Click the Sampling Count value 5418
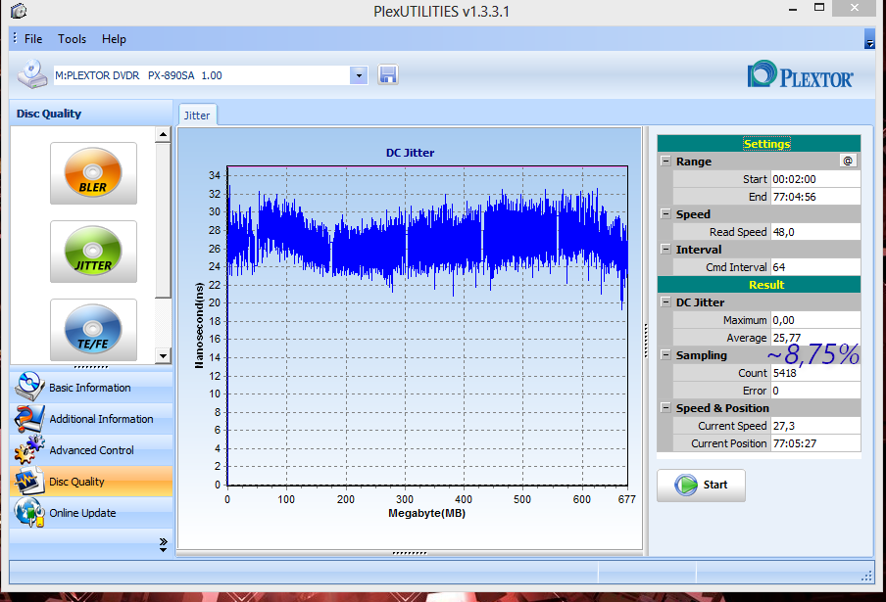886x602 pixels. [x=815, y=373]
